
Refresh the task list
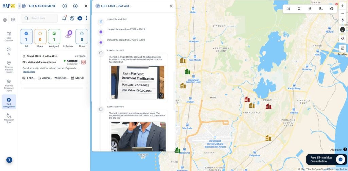pyautogui.click(x=72, y=18)
